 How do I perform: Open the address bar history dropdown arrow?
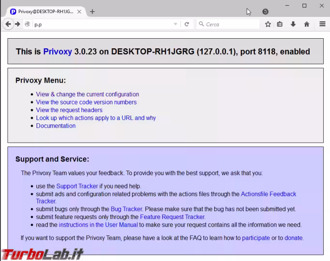(175, 24)
